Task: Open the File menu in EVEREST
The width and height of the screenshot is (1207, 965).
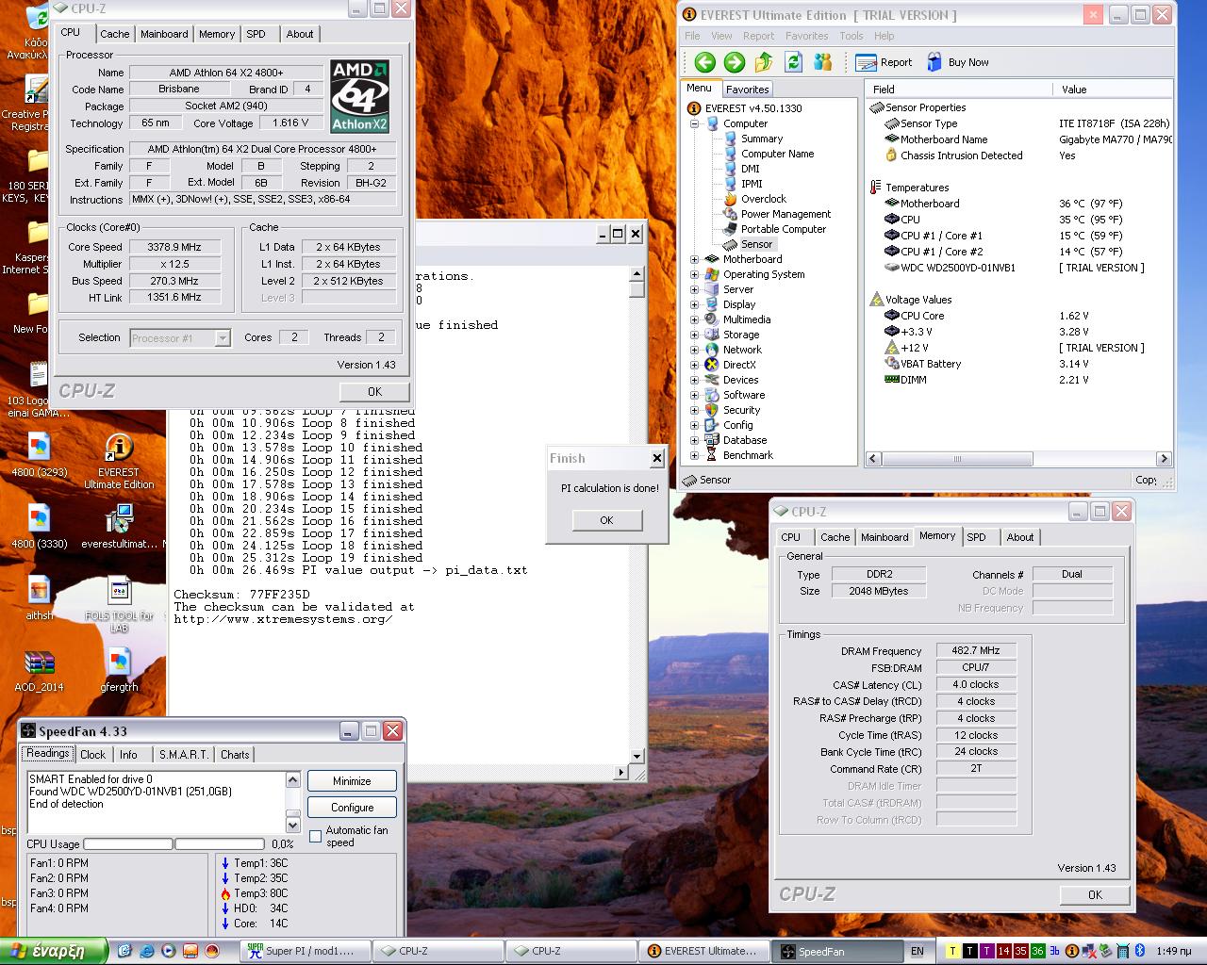Action: (x=692, y=36)
